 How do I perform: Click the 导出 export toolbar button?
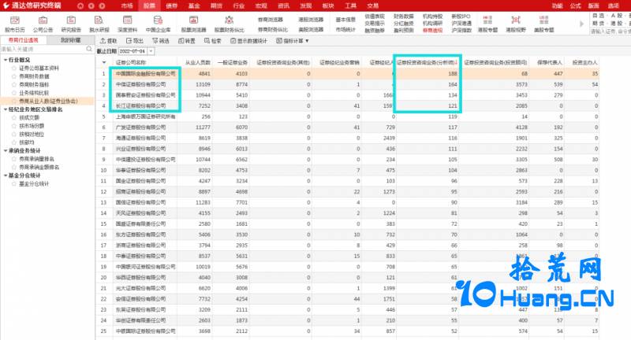pos(134,41)
